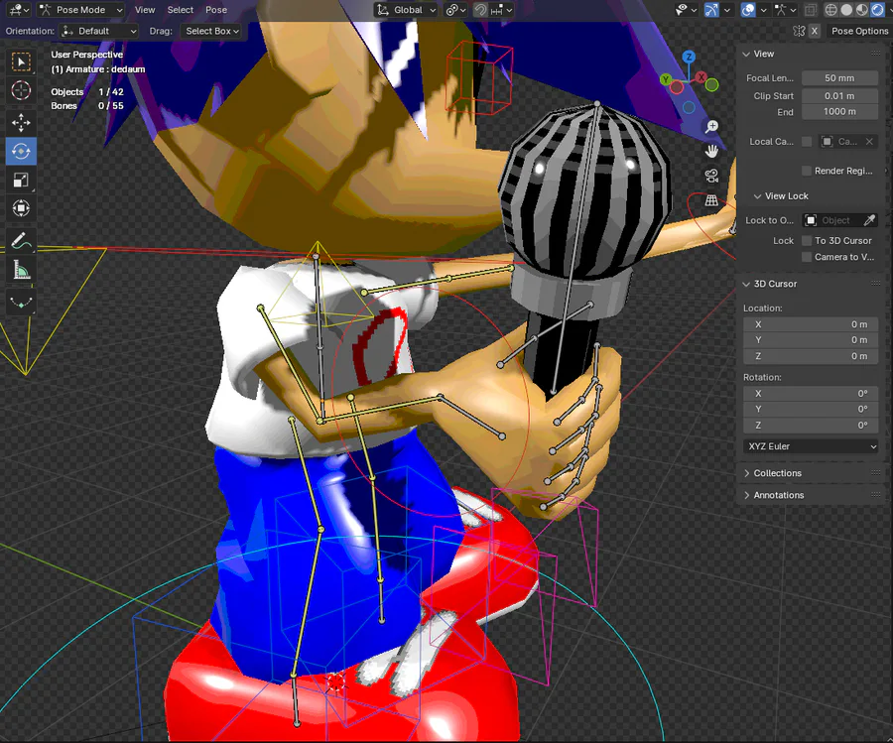This screenshot has height=743, width=893.
Task: Activate the Rotate tool
Action: click(21, 152)
